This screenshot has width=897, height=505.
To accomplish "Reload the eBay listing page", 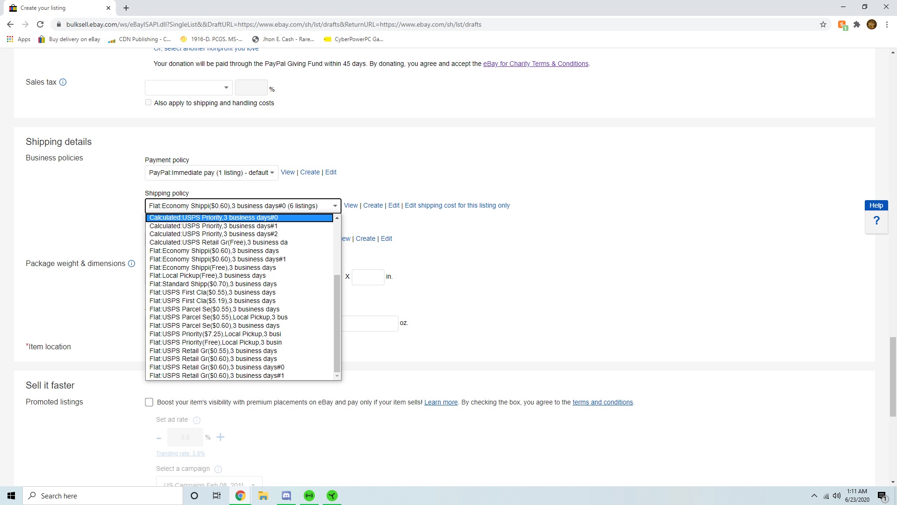I will pos(40,24).
